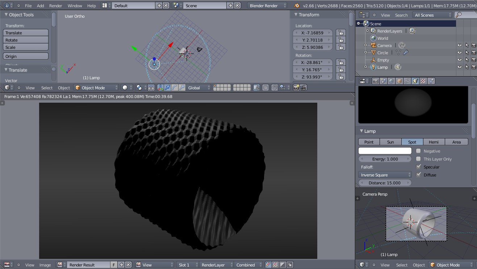The height and width of the screenshot is (269, 477).
Task: Click the Translate button in Object Tools
Action: pos(26,33)
